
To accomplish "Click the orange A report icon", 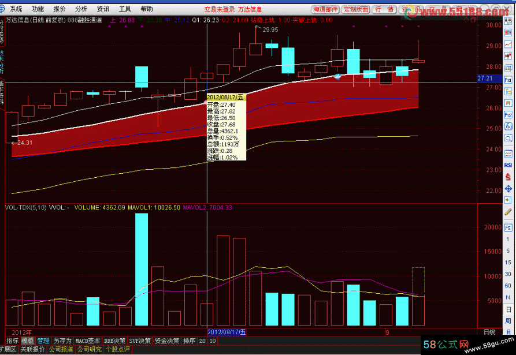I will [x=508, y=103].
